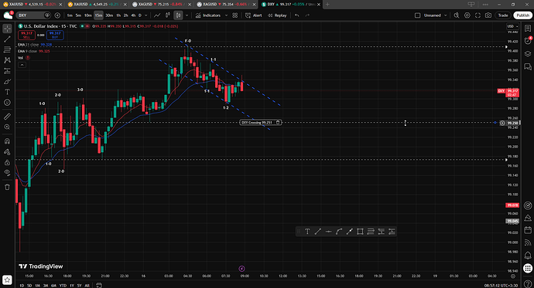Take a chart snapshot with camera icon
The image size is (534, 288).
pos(488,15)
